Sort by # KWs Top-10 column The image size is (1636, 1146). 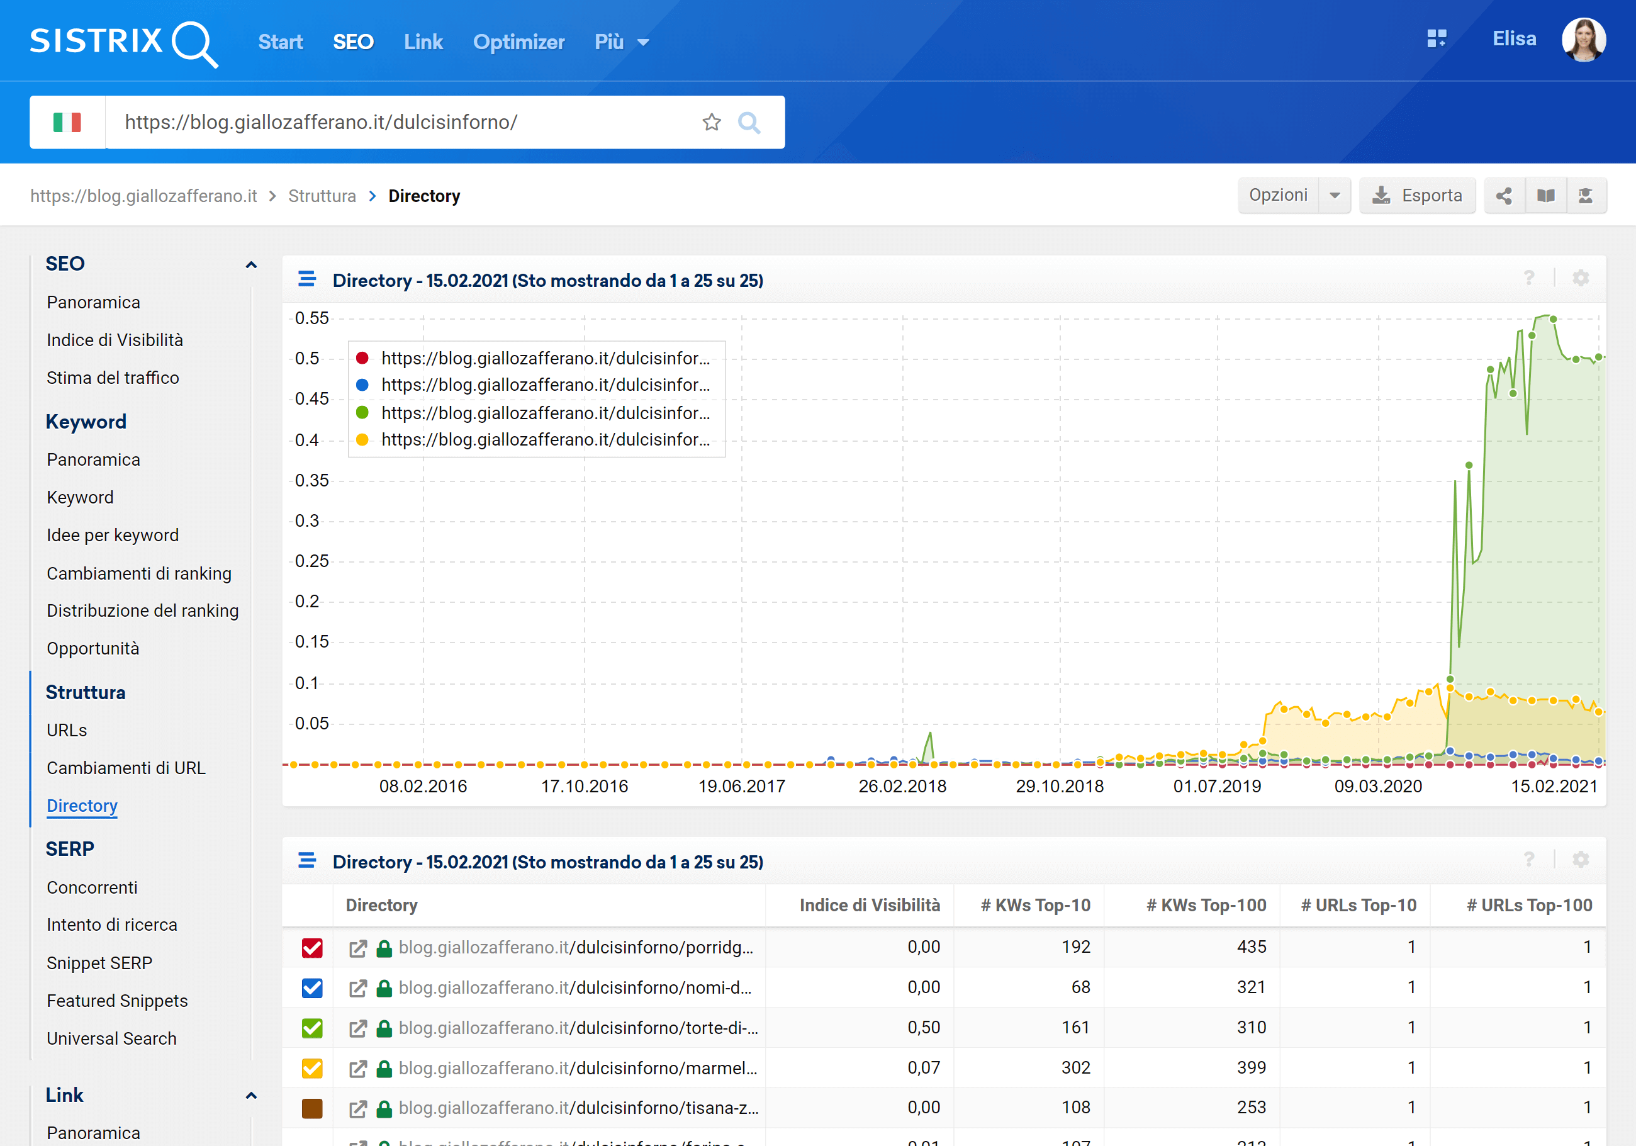pyautogui.click(x=1035, y=905)
